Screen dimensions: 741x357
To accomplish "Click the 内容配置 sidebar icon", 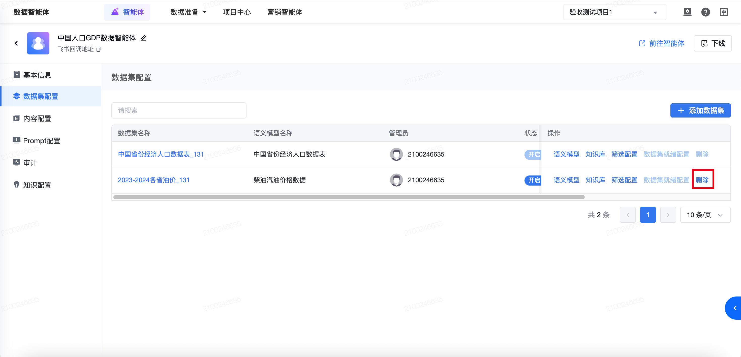I will (x=17, y=118).
